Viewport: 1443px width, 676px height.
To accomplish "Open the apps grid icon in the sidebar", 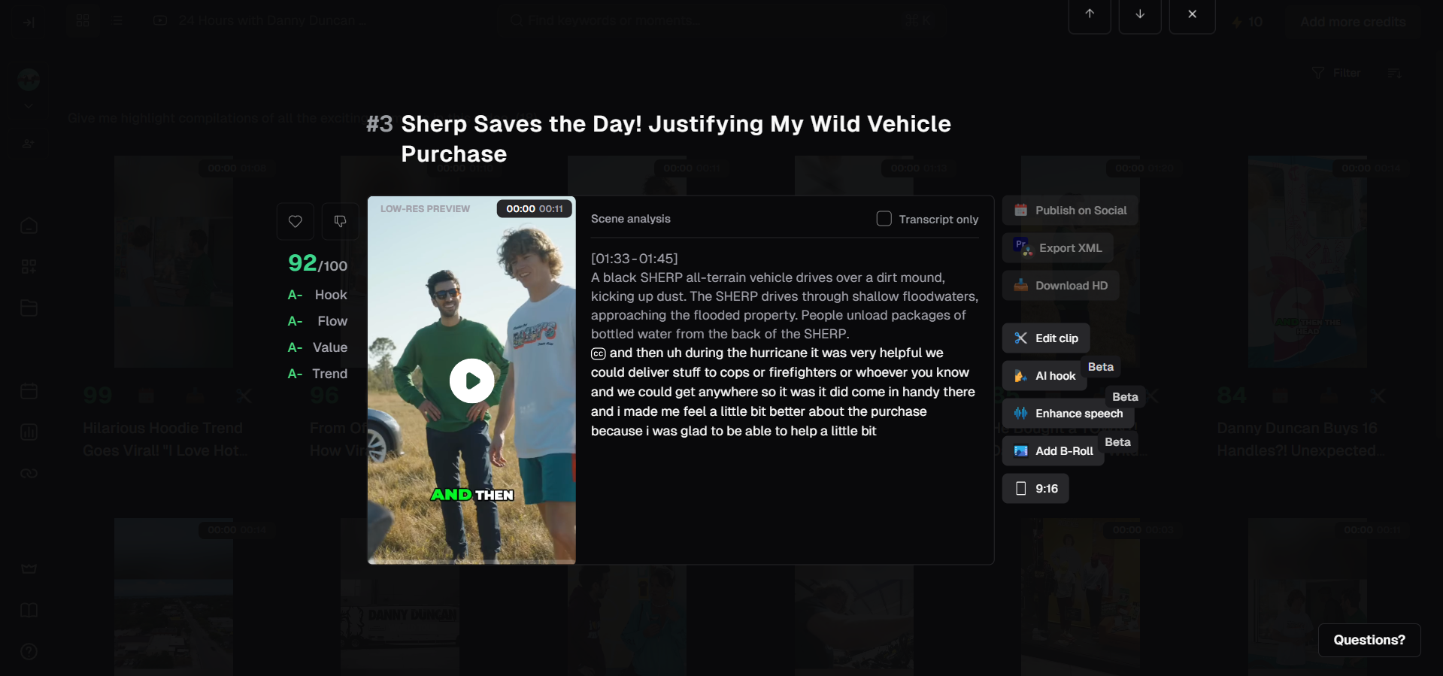I will pyautogui.click(x=29, y=267).
